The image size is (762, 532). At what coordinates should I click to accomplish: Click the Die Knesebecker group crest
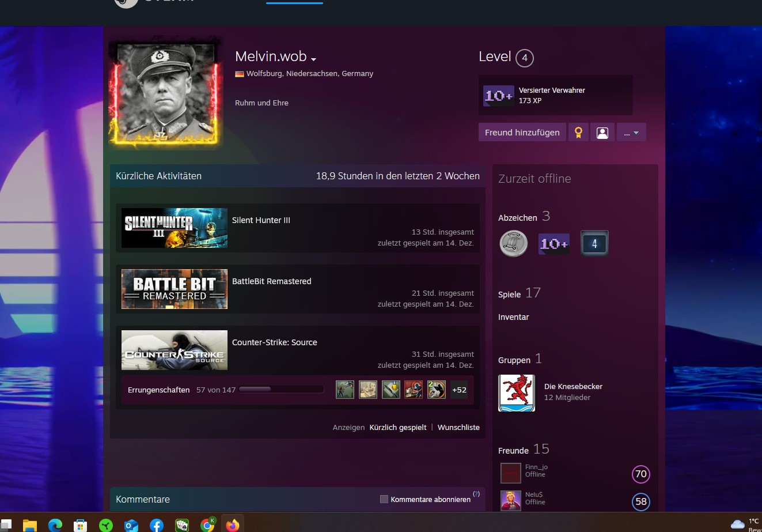coord(517,393)
